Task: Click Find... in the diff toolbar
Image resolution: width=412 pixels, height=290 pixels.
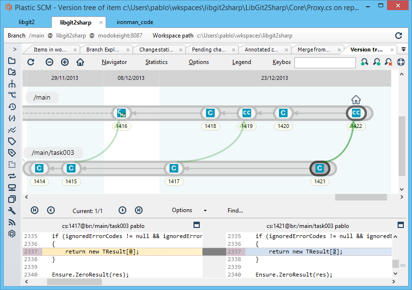Action: (x=235, y=211)
